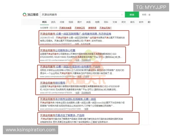
Task: Open the 良医 tab
Action: click(88, 22)
